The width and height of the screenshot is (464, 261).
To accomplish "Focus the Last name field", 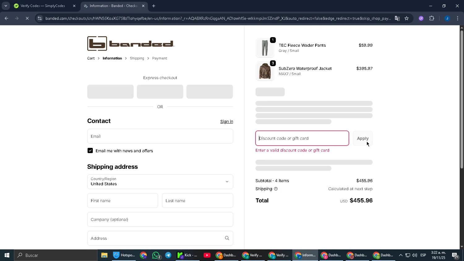I will tap(197, 200).
